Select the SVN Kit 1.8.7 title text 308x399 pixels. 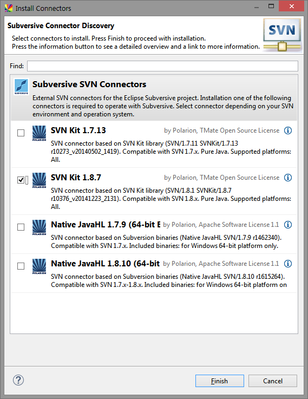[x=76, y=178]
